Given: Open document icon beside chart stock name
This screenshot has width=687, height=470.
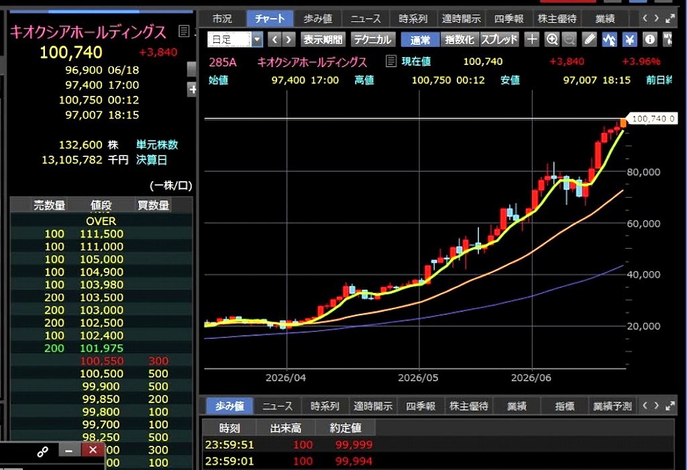Looking at the screenshot, I should click(x=391, y=61).
